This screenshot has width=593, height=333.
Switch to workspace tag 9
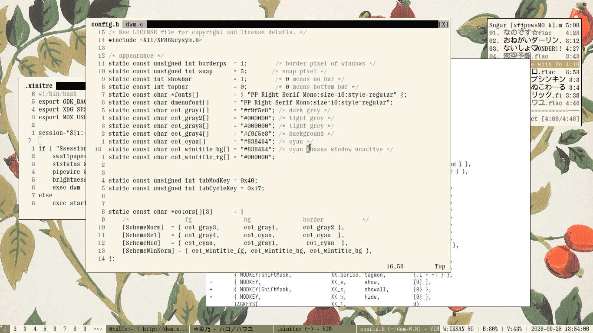click(85, 329)
